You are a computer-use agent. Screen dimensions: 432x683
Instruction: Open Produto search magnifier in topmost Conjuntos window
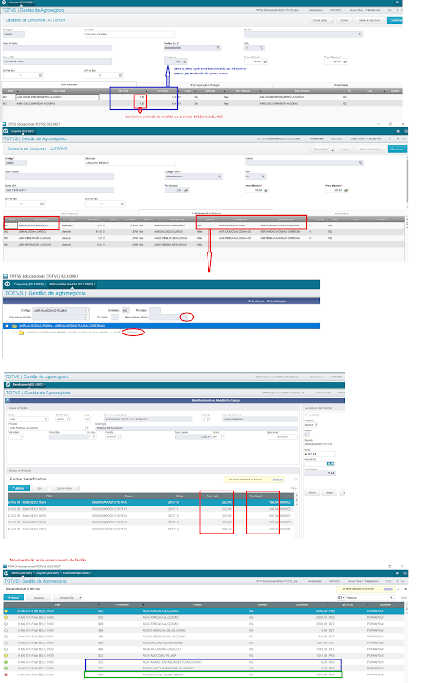coord(359,34)
